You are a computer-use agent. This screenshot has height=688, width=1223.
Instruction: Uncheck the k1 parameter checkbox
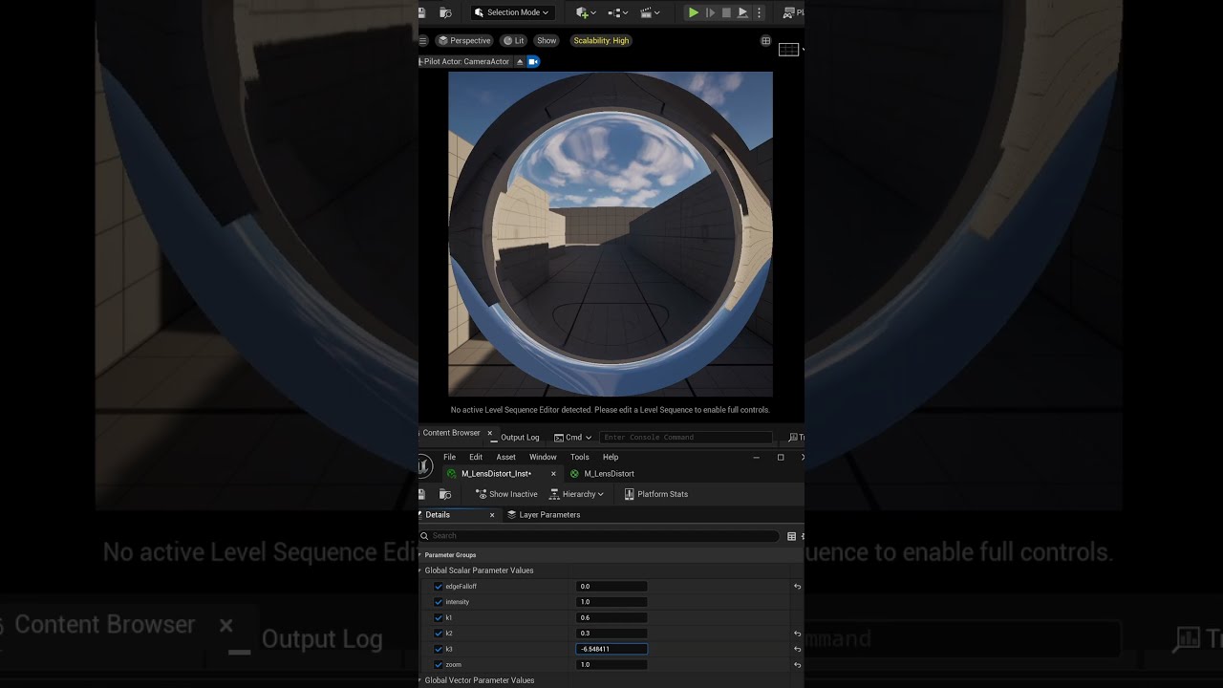pos(439,617)
